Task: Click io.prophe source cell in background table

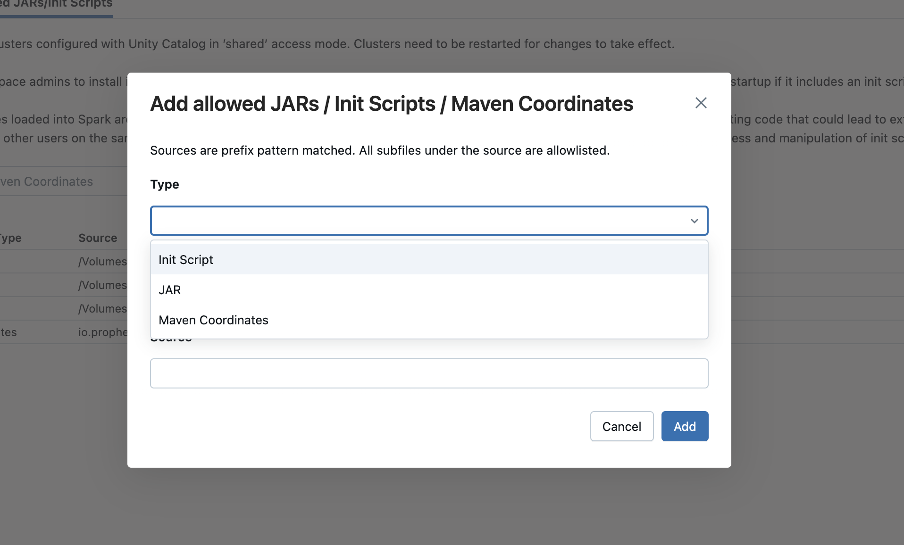Action: (103, 332)
